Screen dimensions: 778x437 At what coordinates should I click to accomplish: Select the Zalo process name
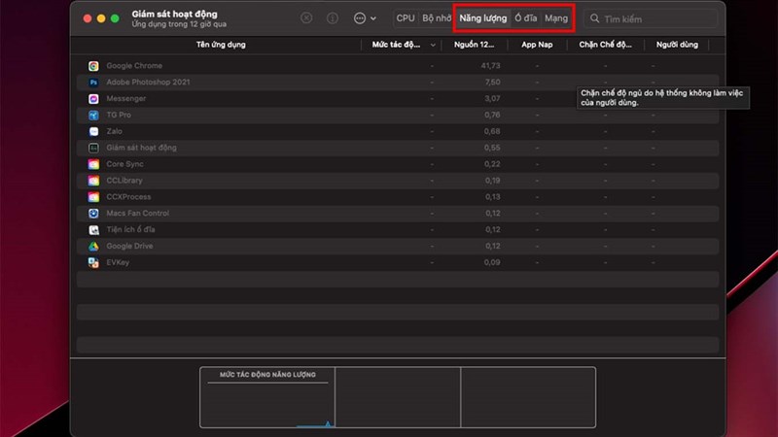point(114,131)
